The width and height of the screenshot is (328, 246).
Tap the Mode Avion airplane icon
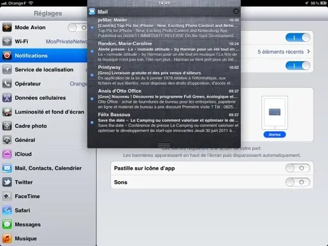[x=7, y=27]
